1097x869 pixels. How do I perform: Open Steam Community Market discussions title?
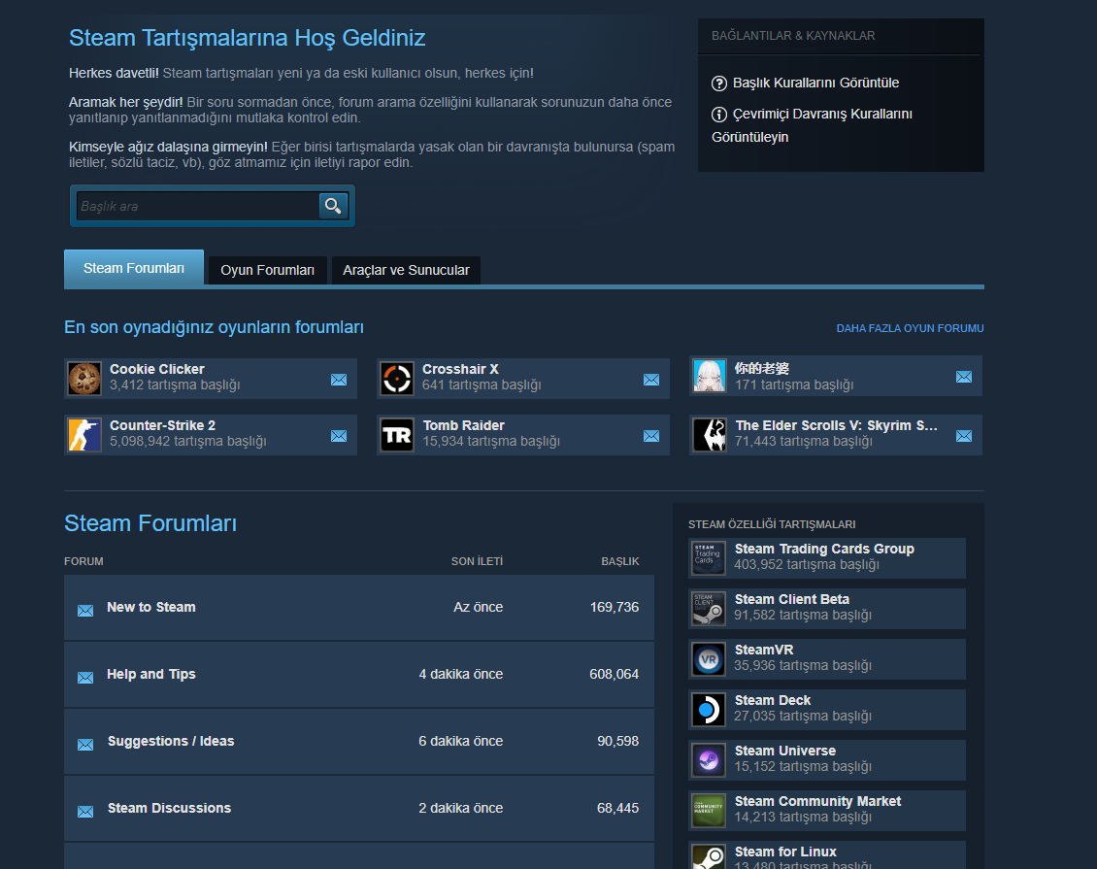tap(817, 801)
